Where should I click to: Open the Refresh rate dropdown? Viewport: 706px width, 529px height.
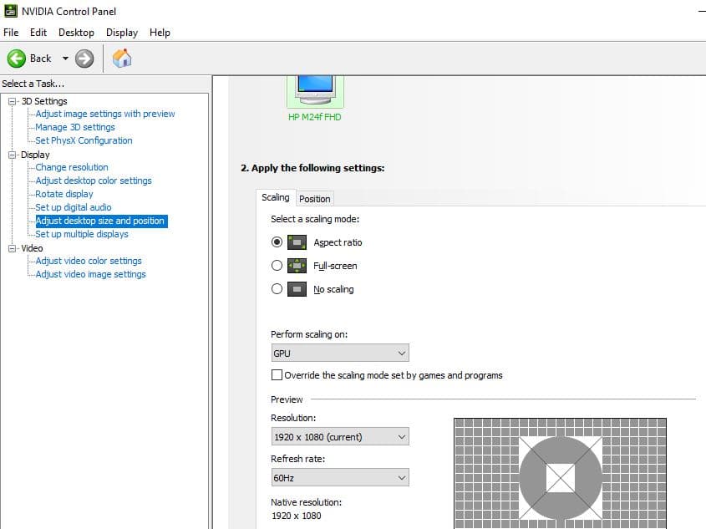click(x=340, y=478)
